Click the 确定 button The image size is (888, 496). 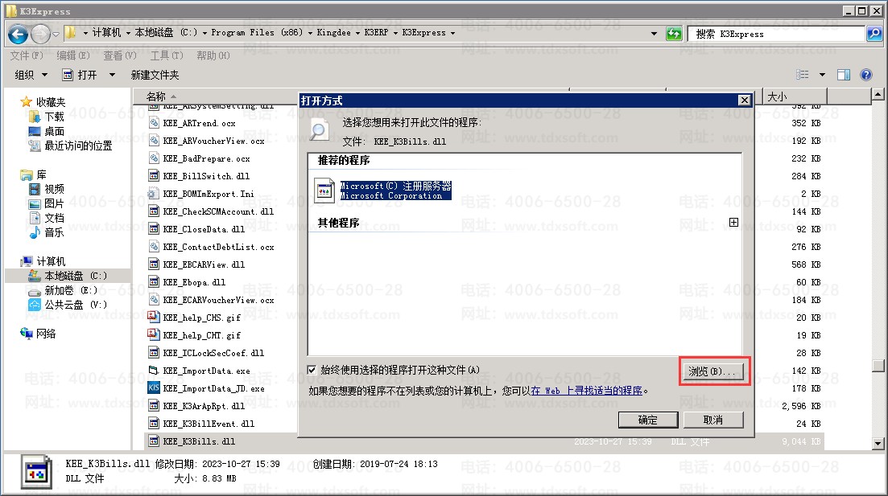click(648, 420)
